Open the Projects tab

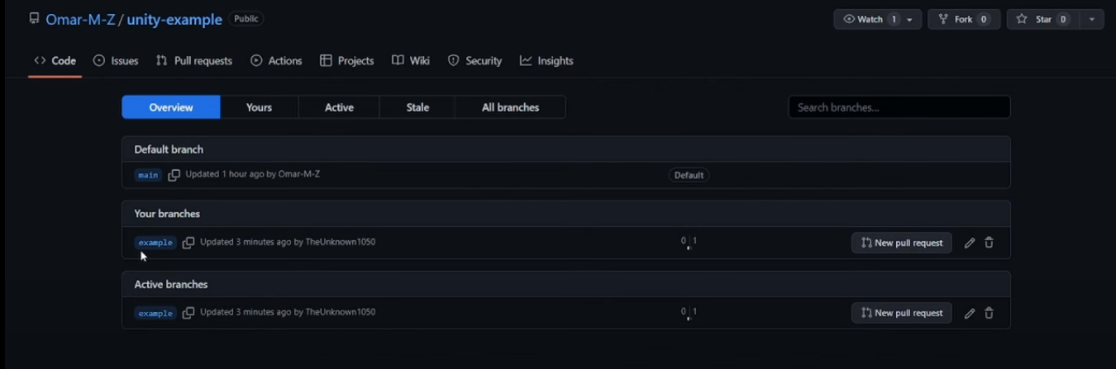pyautogui.click(x=346, y=61)
